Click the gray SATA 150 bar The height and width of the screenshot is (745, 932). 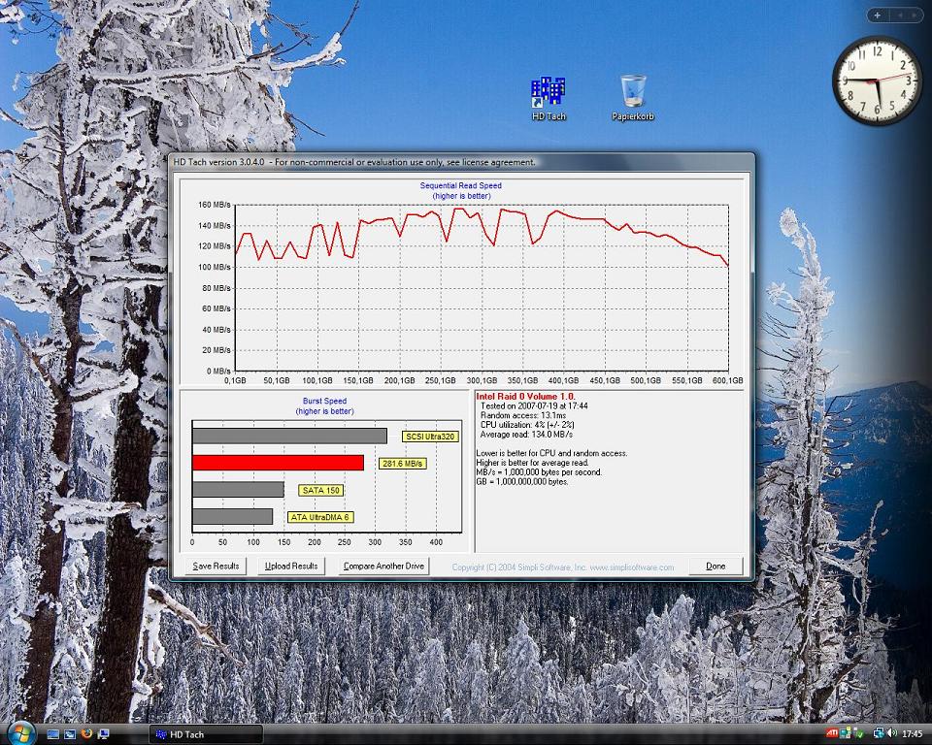pyautogui.click(x=239, y=490)
